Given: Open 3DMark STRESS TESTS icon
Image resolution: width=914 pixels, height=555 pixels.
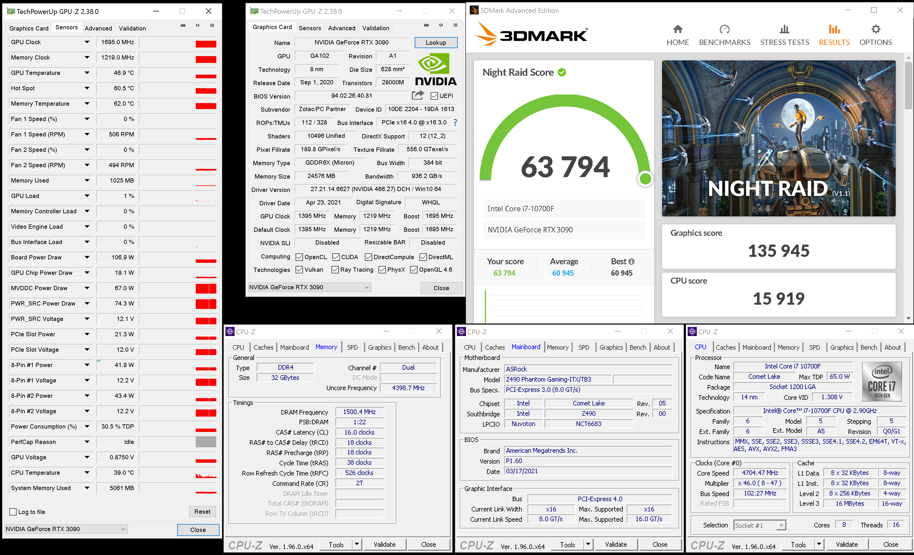Looking at the screenshot, I should 784,29.
